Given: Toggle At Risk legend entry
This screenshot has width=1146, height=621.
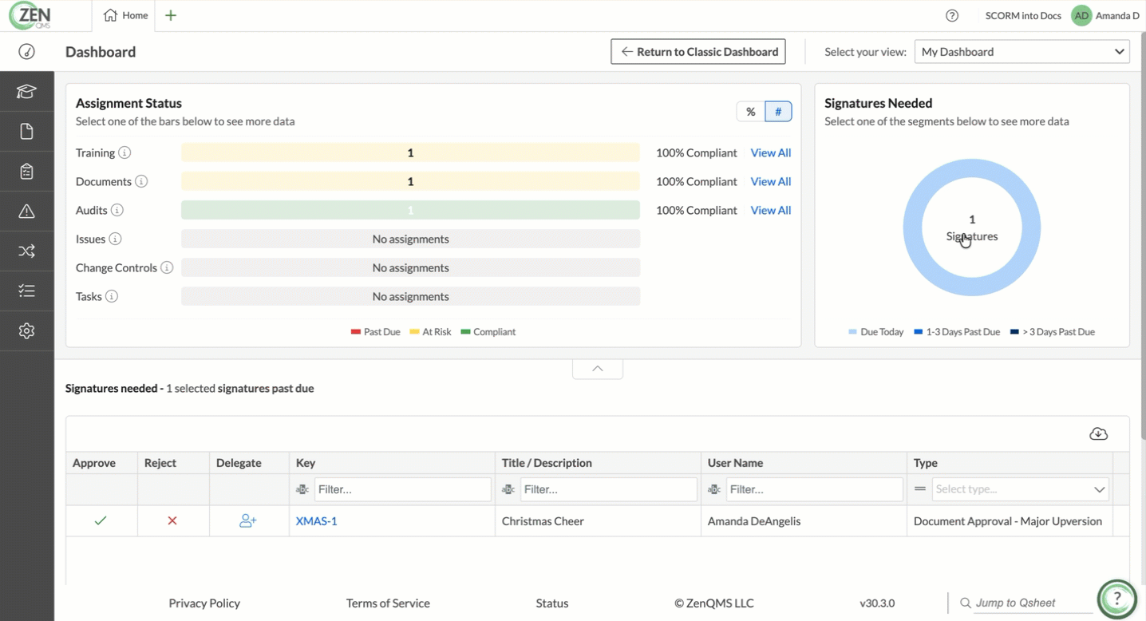Looking at the screenshot, I should pyautogui.click(x=430, y=332).
